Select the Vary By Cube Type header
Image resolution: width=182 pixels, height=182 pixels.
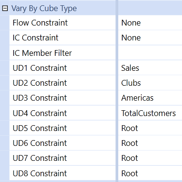pyautogui.click(x=44, y=8)
